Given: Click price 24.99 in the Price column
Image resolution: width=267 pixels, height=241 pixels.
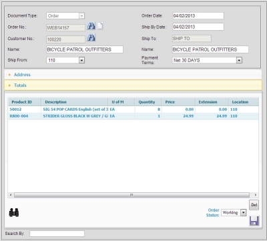Looking at the screenshot, I should [188, 116].
